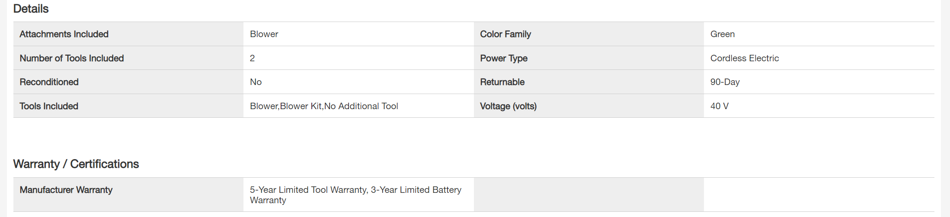
Task: Select the 40 V voltage value
Action: tap(719, 106)
